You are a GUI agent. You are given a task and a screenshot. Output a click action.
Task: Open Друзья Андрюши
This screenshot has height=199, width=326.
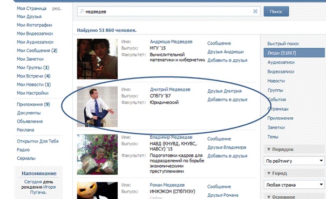[x=226, y=52]
